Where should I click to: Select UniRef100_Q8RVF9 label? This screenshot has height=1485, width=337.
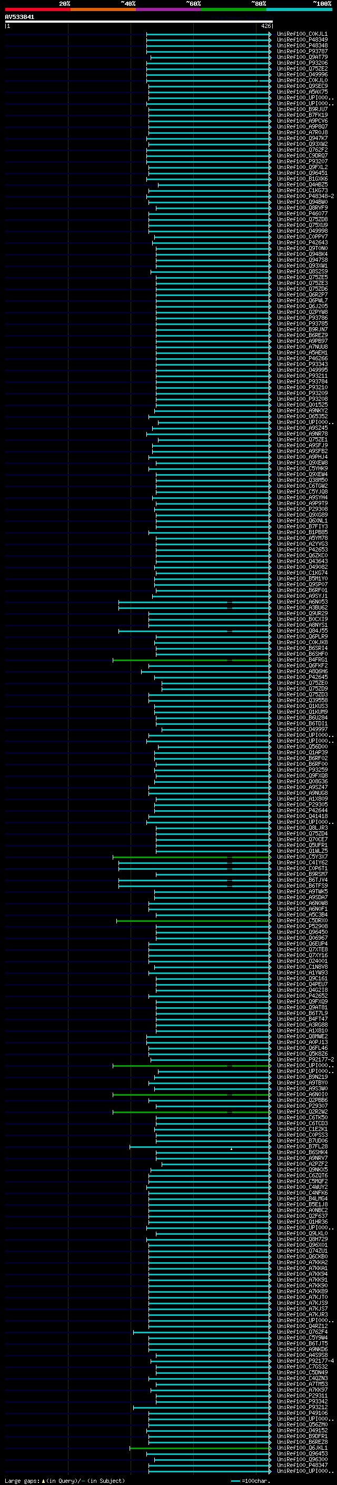point(302,208)
